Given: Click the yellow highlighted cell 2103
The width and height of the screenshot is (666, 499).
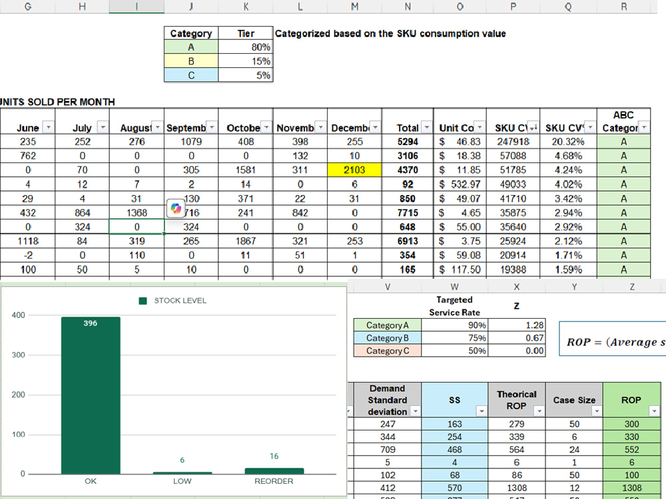Looking at the screenshot, I should 354,170.
